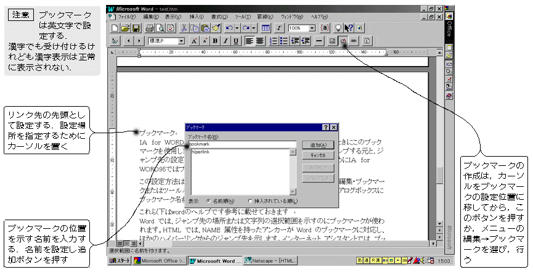The width and height of the screenshot is (533, 272).
Task: Expand the Undo history arrow
Action: click(237, 28)
